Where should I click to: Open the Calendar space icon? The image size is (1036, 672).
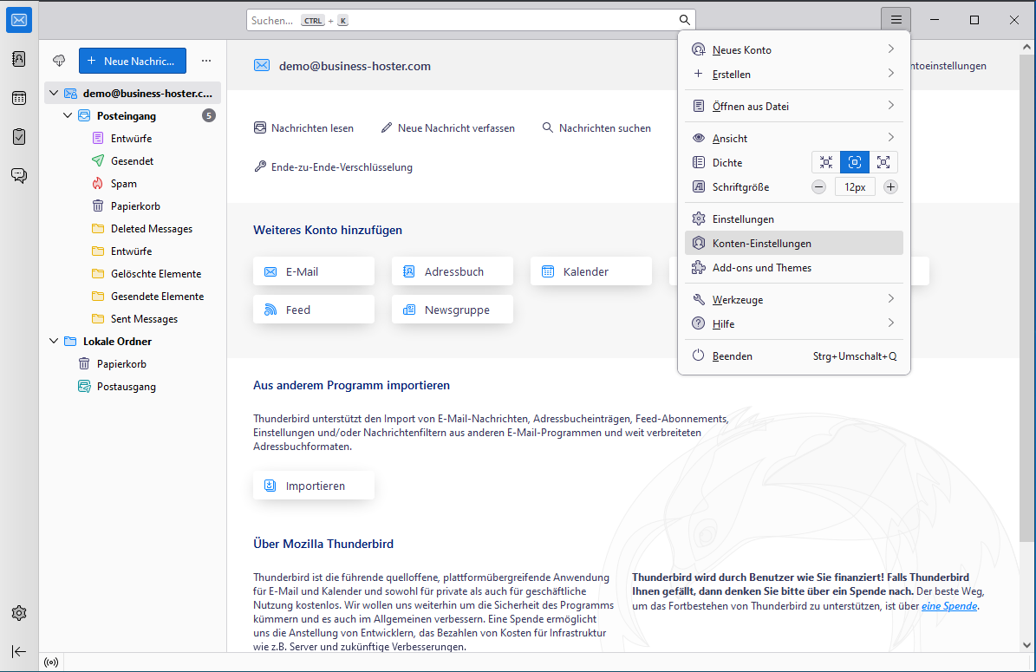click(19, 98)
